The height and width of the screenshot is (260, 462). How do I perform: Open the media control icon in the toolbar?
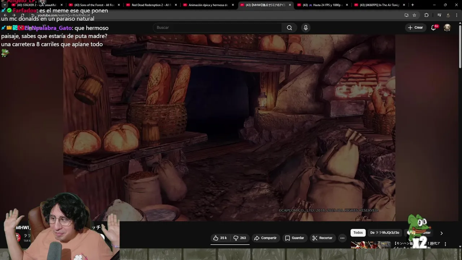(439, 15)
